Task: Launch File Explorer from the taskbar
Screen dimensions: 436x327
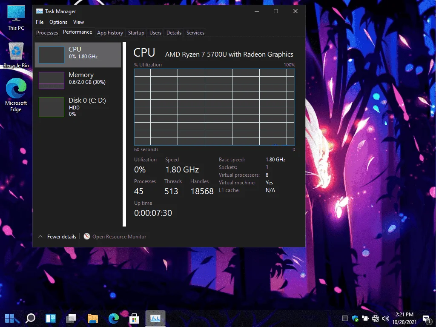Action: click(92, 318)
